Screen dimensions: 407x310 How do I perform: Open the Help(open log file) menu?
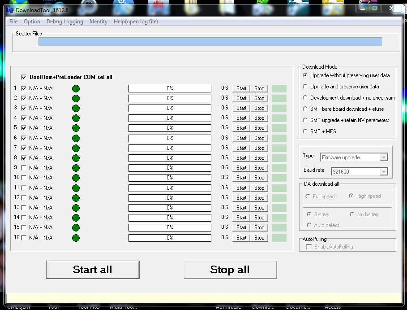pyautogui.click(x=136, y=22)
